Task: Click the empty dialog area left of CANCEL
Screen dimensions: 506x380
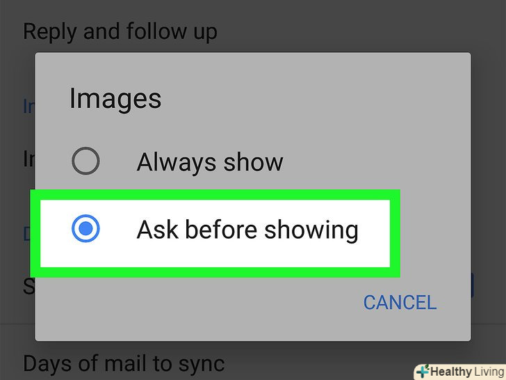Action: pyautogui.click(x=194, y=303)
